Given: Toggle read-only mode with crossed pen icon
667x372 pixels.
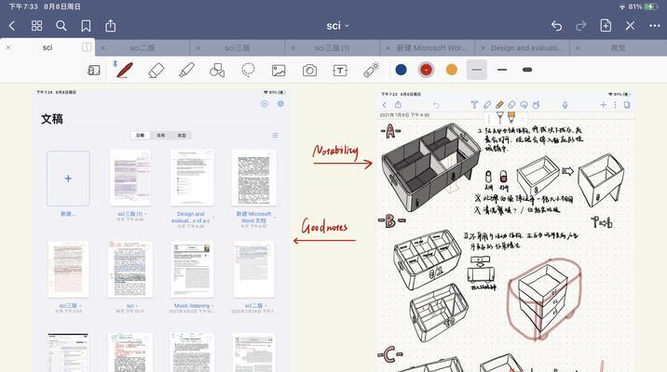Looking at the screenshot, I should click(630, 26).
